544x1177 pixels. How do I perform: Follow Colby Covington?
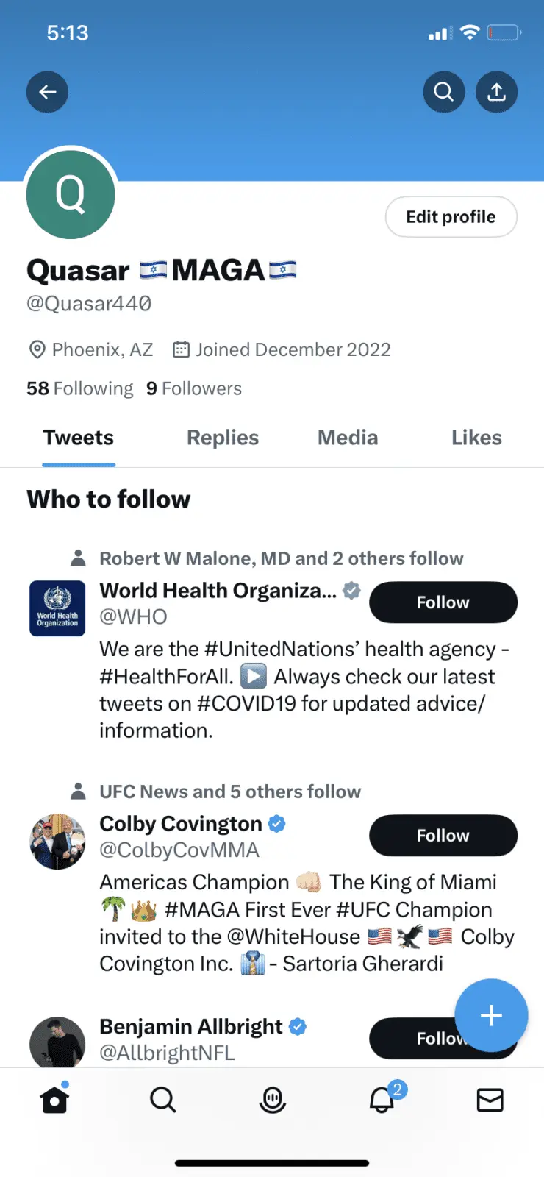pos(443,836)
